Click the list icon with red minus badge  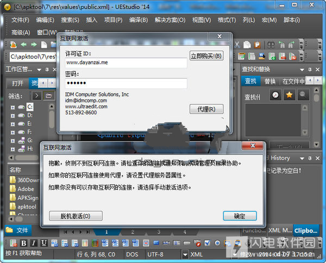pyautogui.click(x=282, y=56)
